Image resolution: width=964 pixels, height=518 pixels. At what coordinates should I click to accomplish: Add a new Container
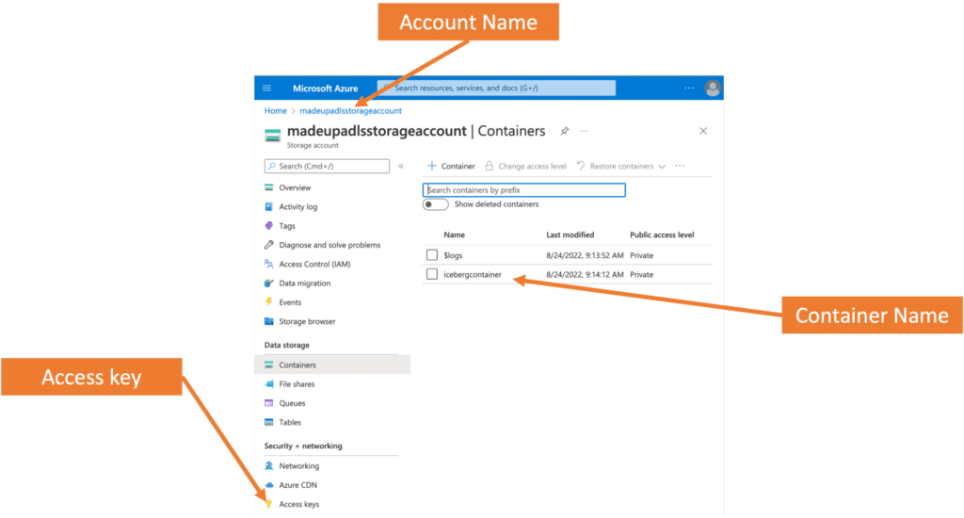click(x=451, y=166)
